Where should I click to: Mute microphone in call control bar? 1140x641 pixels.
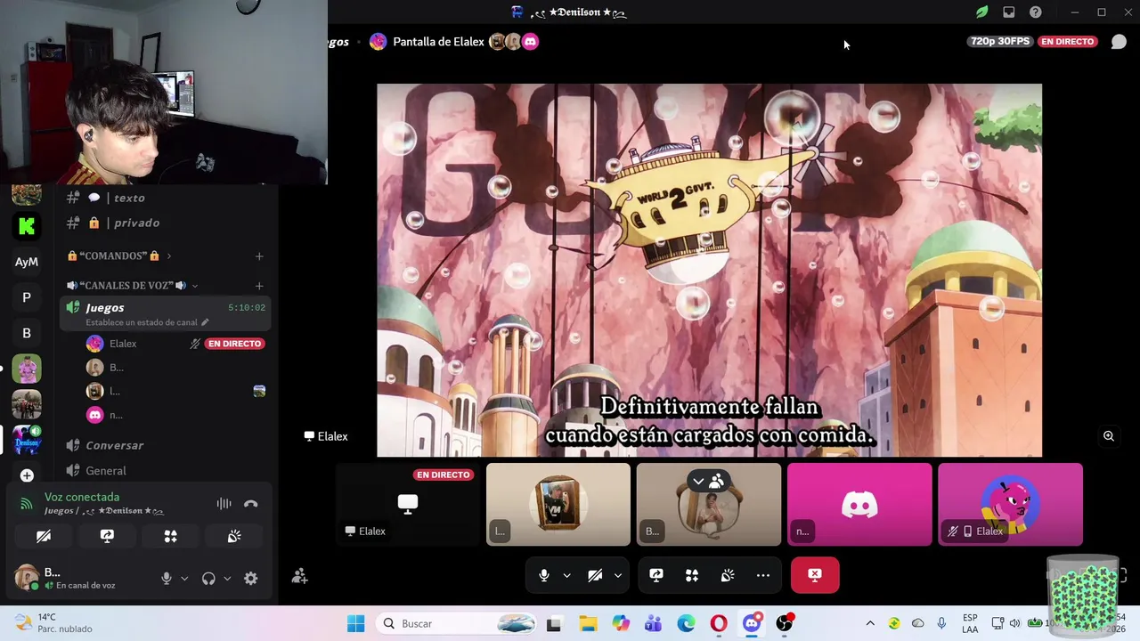coord(543,575)
